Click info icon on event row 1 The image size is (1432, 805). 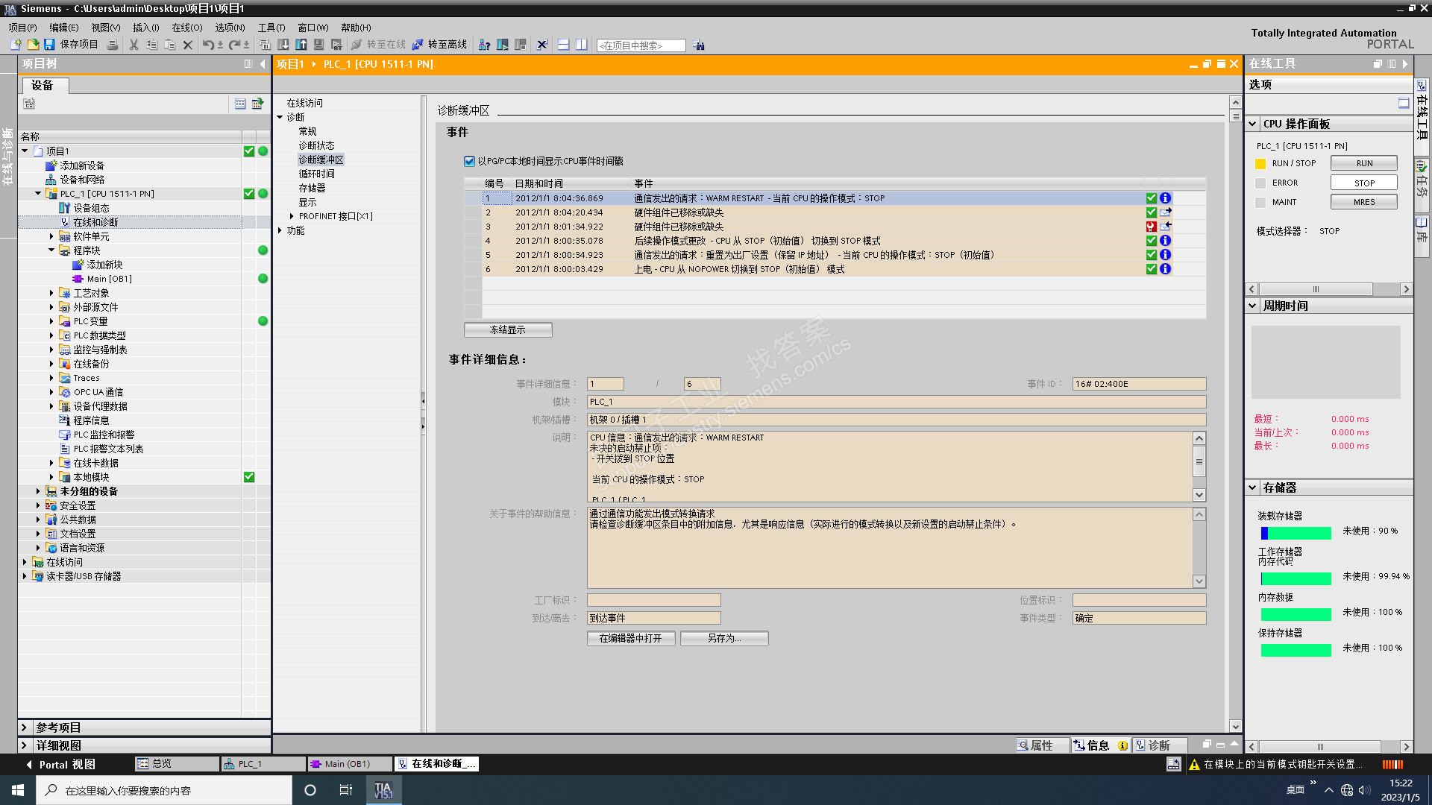[x=1165, y=198]
